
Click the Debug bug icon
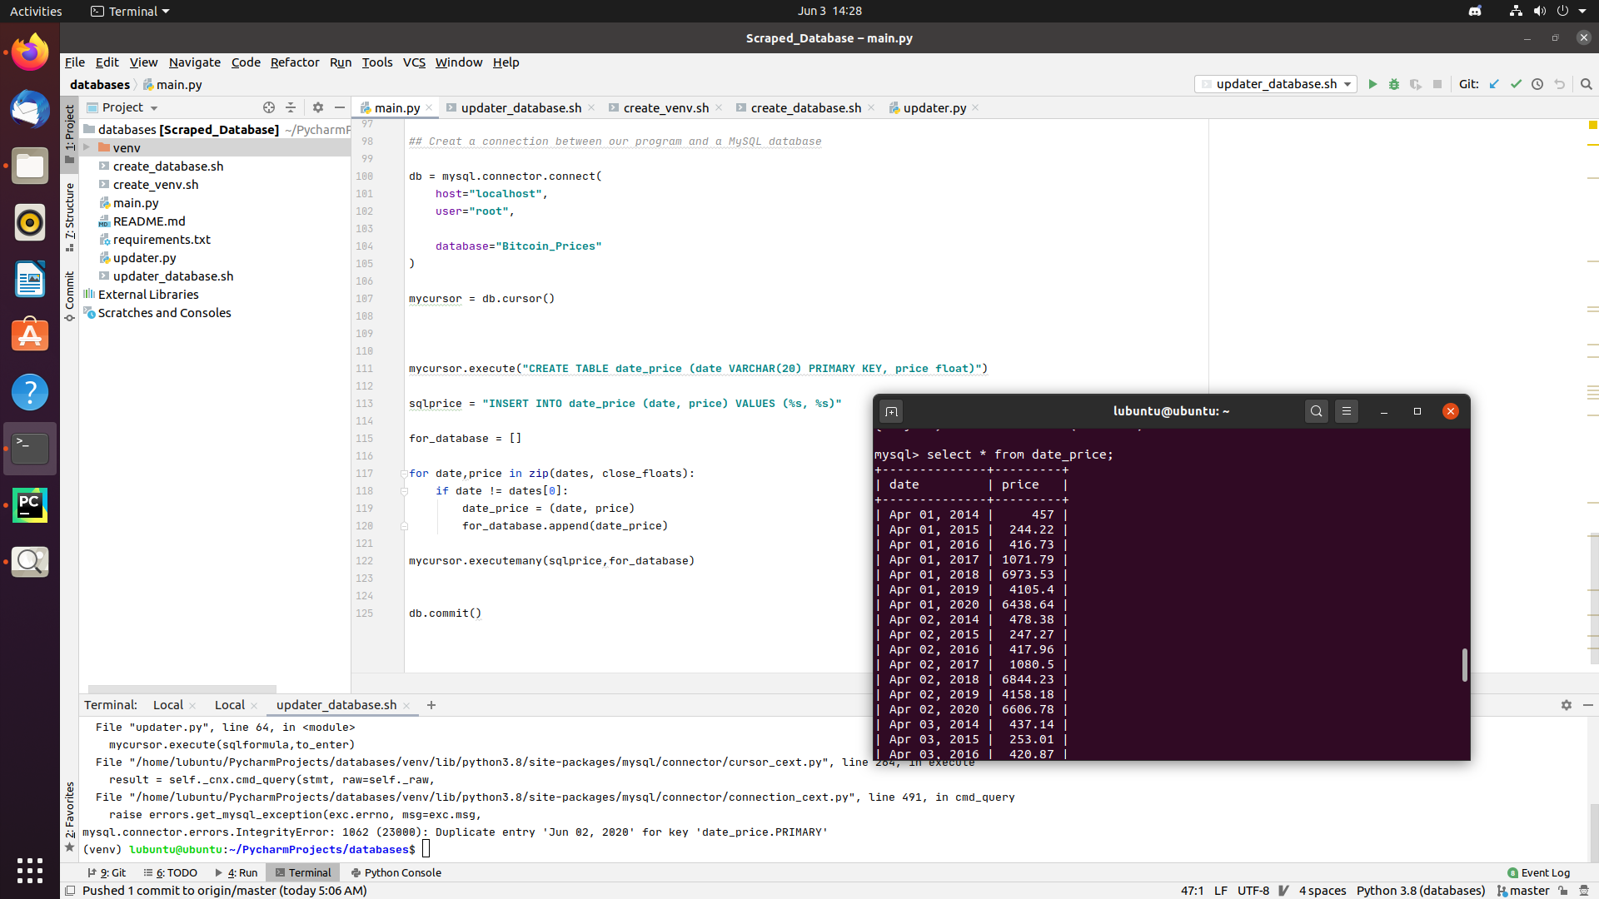click(1394, 84)
